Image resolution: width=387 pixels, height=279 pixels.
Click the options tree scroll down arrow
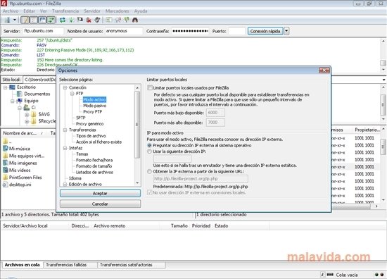[137, 183]
